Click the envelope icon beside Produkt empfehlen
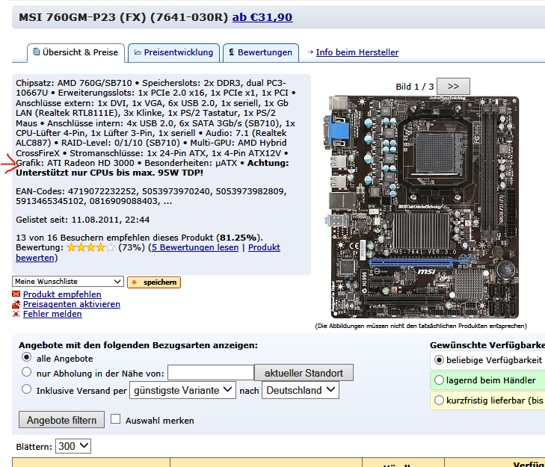The height and width of the screenshot is (467, 545). pos(16,294)
